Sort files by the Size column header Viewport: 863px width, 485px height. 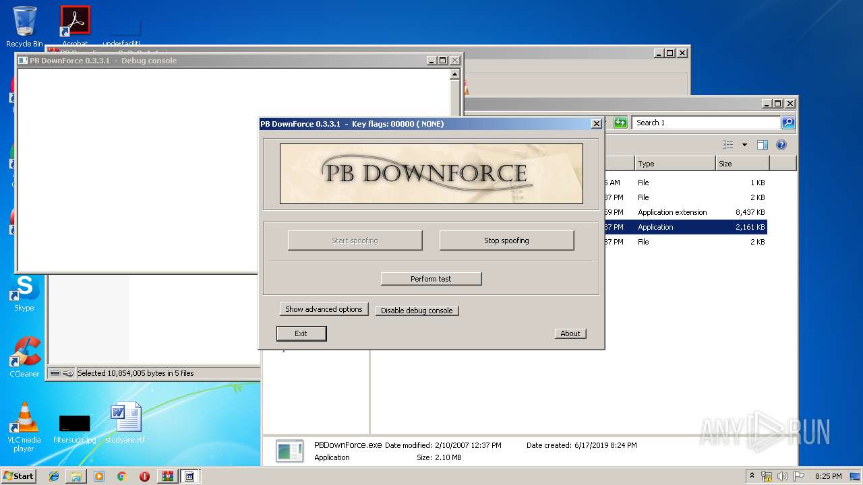pos(742,164)
